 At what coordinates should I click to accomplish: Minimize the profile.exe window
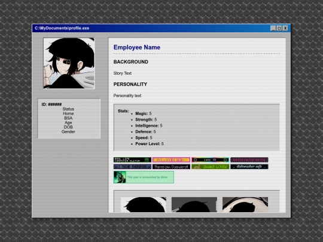pos(273,28)
